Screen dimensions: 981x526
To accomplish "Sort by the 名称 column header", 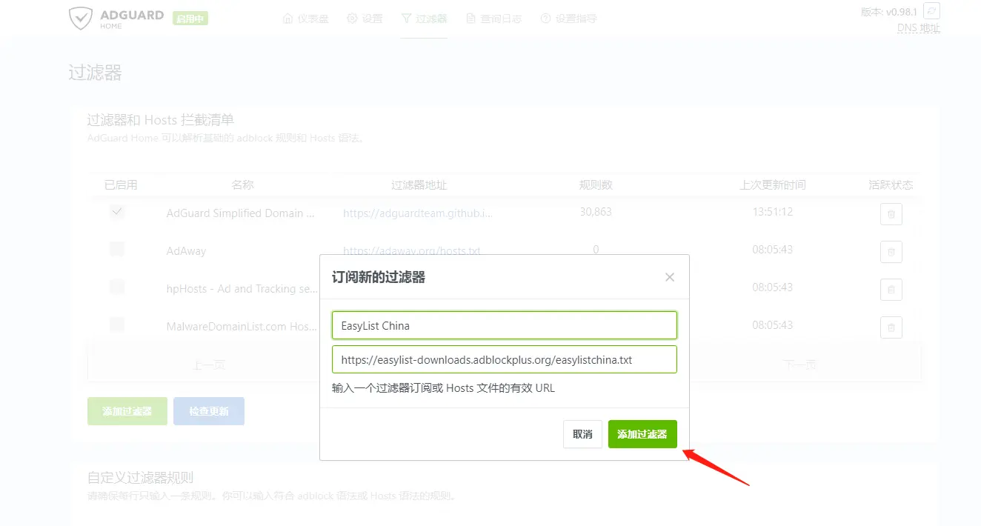I will [x=242, y=185].
